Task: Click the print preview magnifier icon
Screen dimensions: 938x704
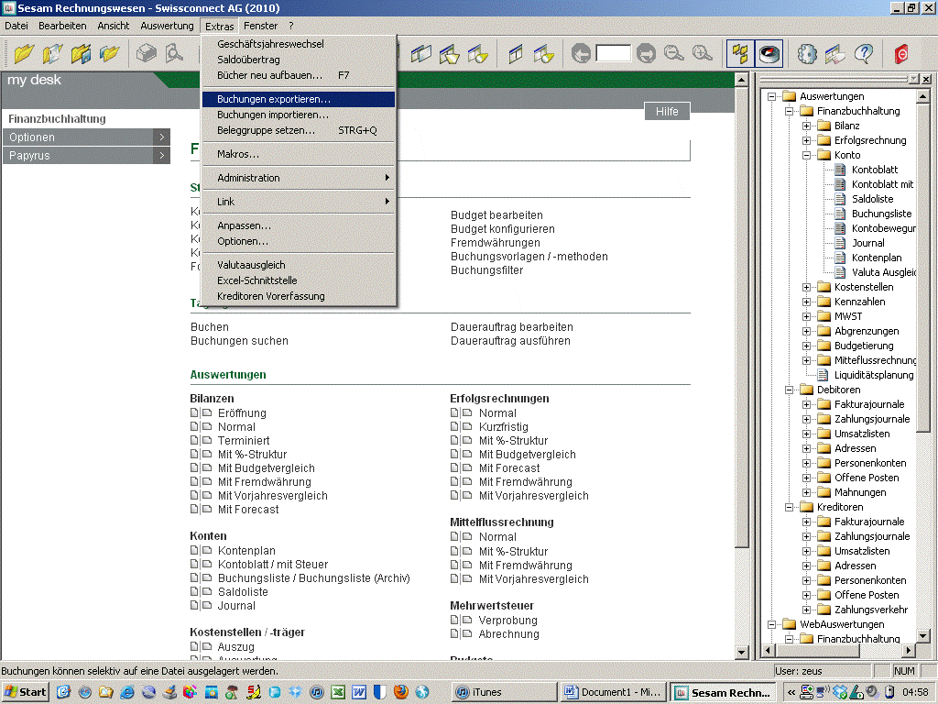Action: 174,54
